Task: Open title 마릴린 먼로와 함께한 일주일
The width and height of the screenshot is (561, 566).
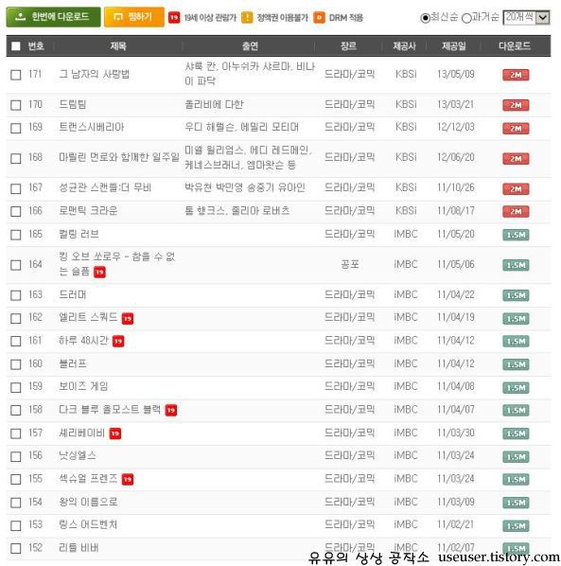Action: [119, 157]
